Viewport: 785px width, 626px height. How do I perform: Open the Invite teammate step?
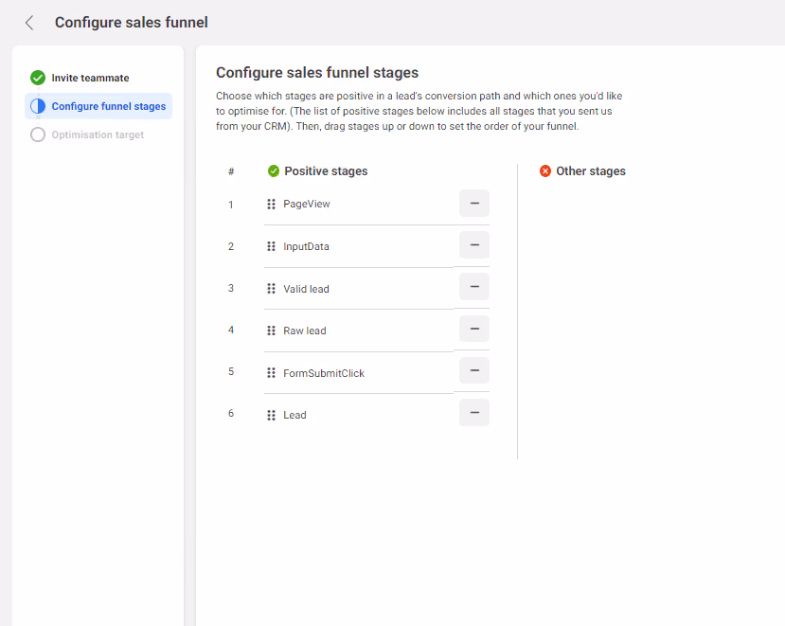pos(90,78)
